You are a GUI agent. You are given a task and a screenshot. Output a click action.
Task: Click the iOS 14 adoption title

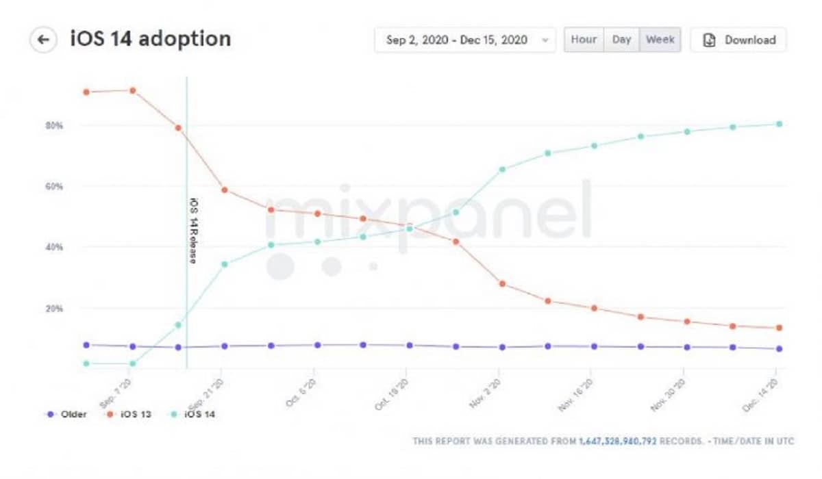(151, 39)
